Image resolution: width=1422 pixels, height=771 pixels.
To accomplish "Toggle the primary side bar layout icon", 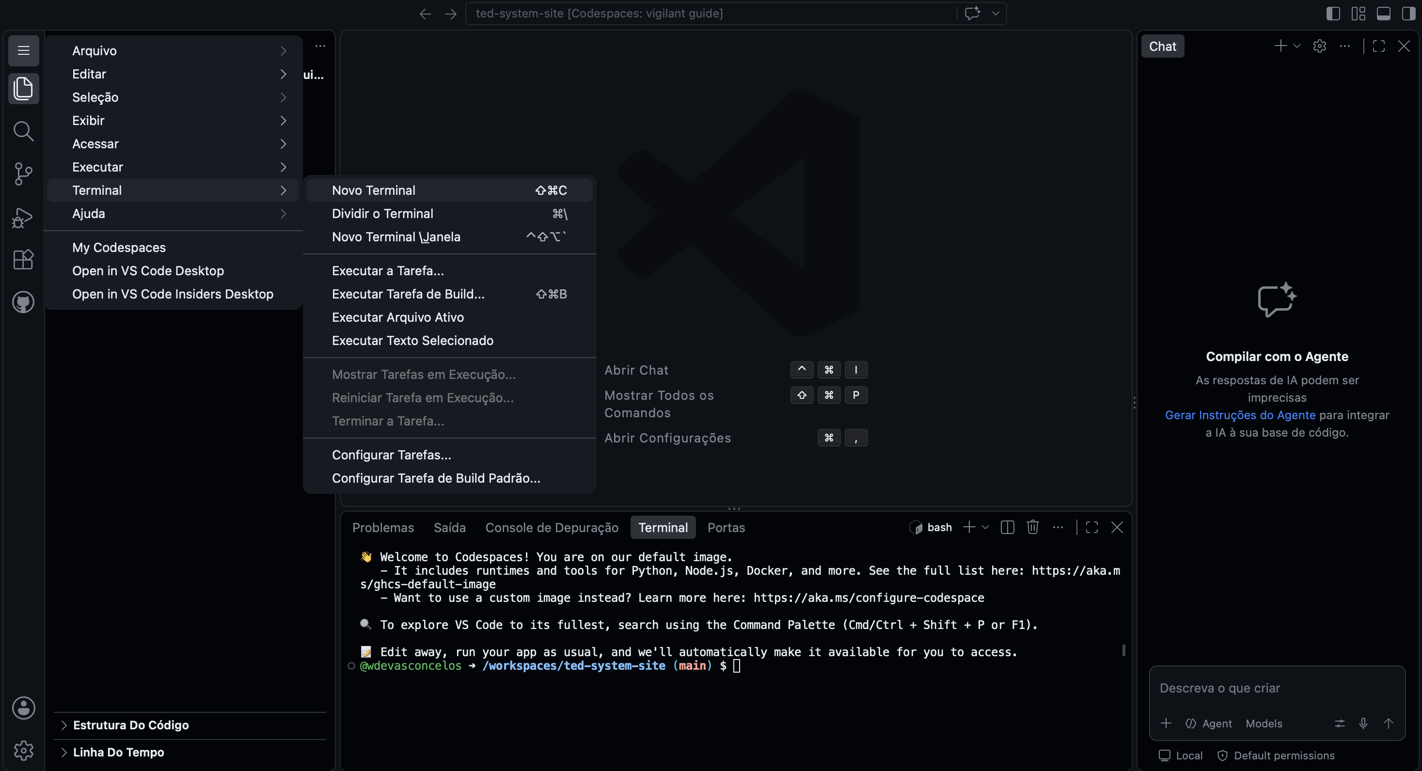I will tap(1333, 14).
